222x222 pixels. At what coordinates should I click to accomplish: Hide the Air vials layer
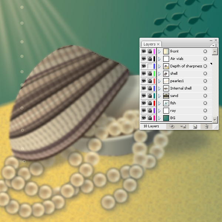[x=144, y=58]
